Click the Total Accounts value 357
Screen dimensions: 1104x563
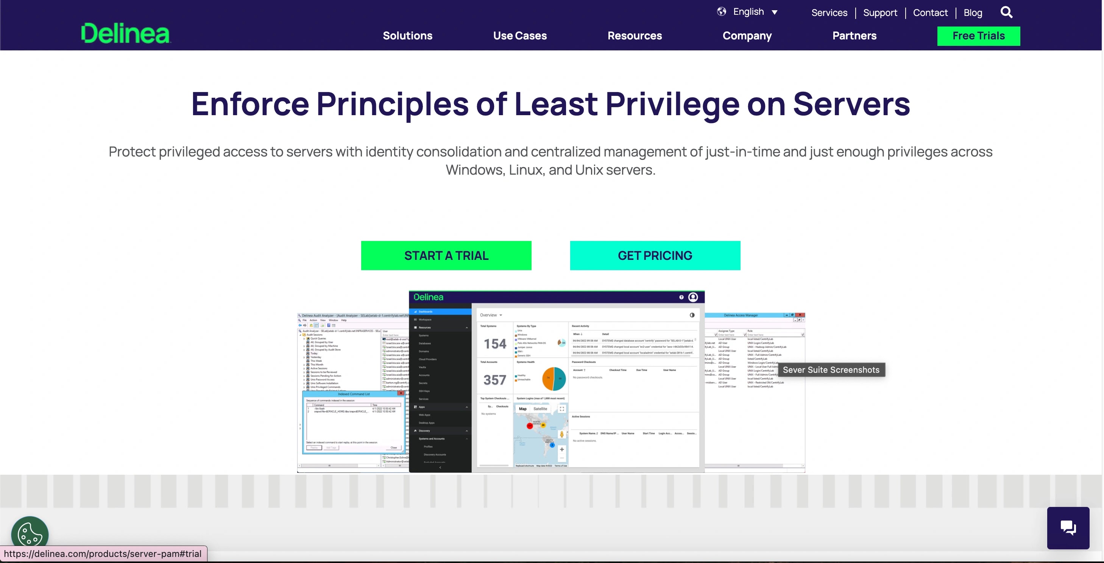pyautogui.click(x=495, y=380)
